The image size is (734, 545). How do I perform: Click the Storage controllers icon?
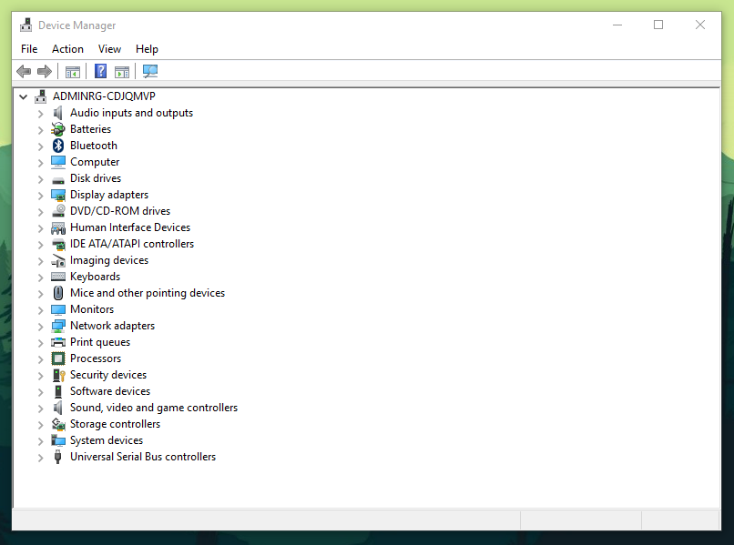point(58,424)
